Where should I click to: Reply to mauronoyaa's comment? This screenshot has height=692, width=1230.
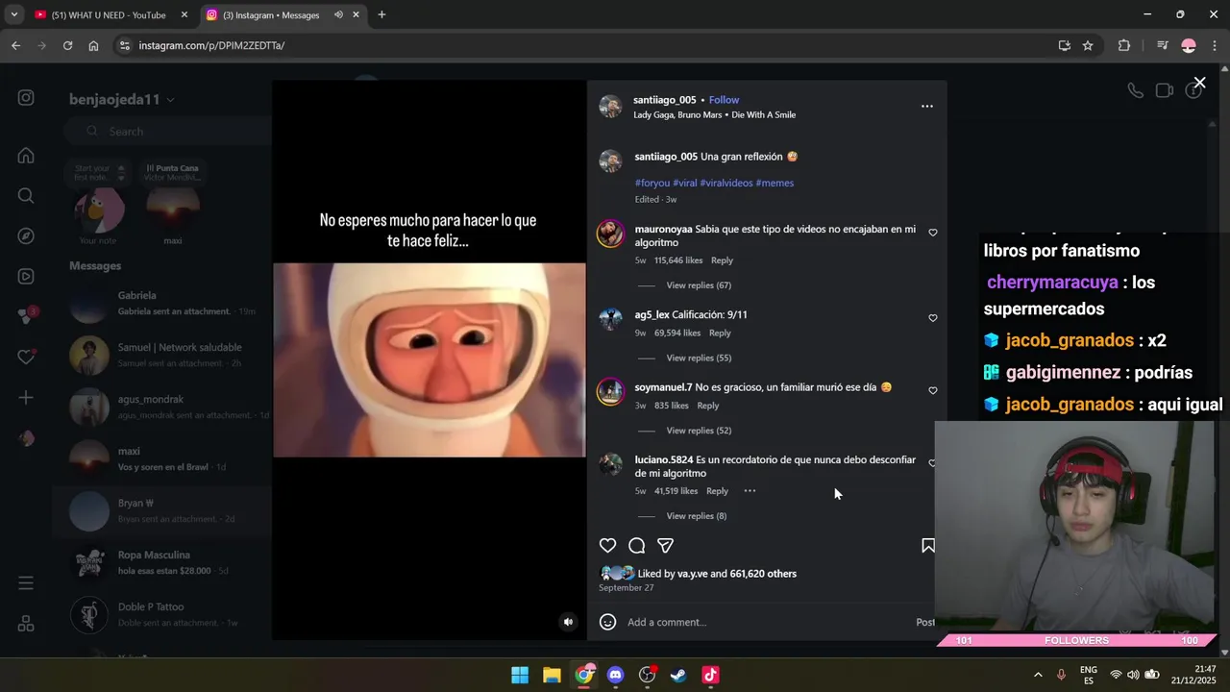[722, 260]
